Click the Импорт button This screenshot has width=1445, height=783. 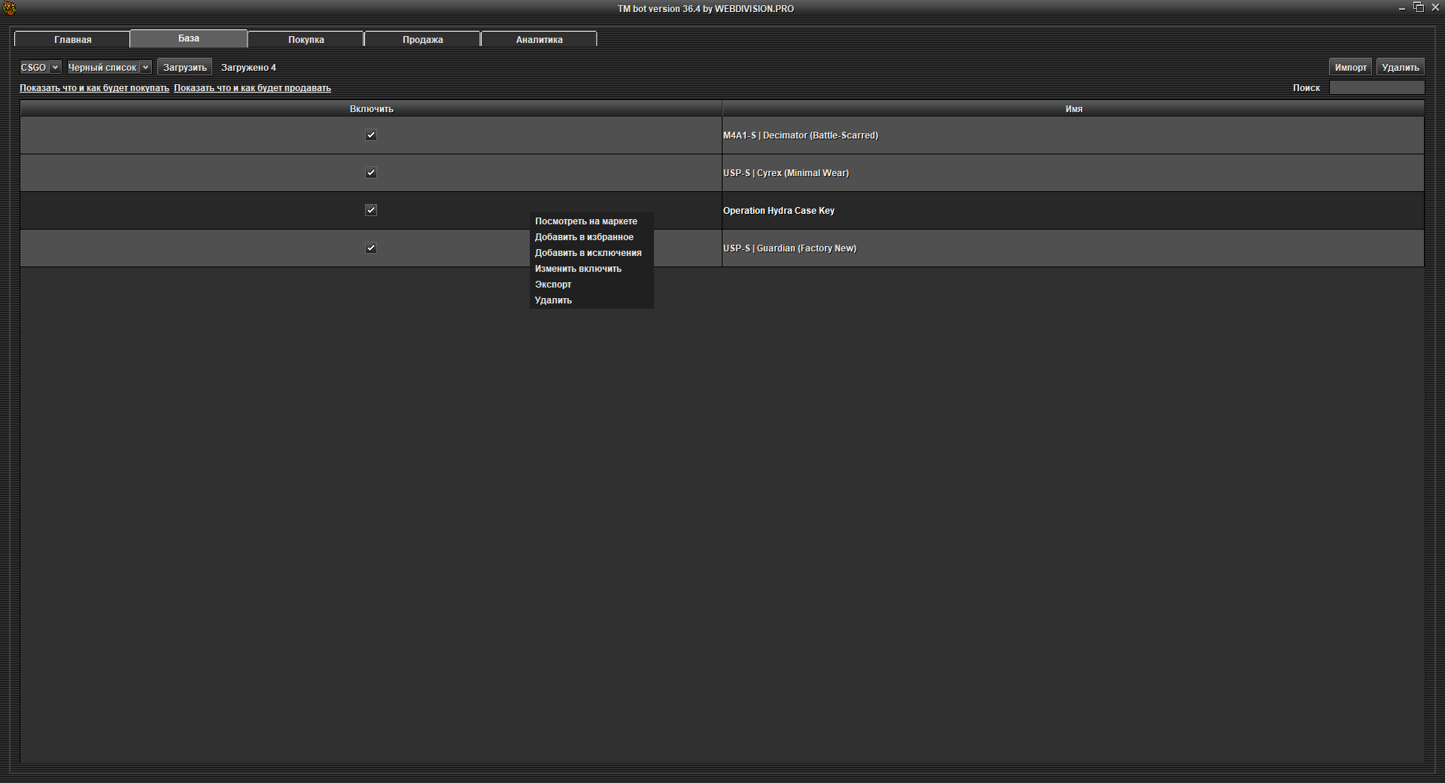tap(1350, 68)
